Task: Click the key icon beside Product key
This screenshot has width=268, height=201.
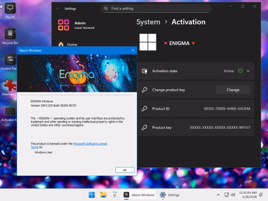Action: pos(144,127)
